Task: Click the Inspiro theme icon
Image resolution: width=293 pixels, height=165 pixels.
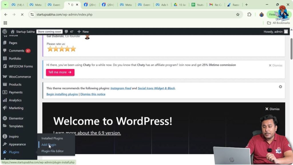Action: pyautogui.click(x=5, y=136)
